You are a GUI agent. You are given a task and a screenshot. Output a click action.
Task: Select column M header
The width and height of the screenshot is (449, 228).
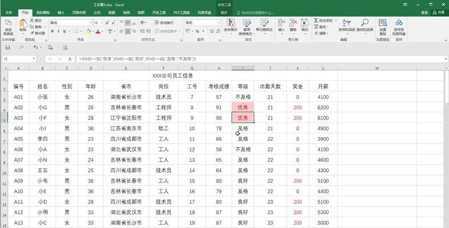[377, 68]
